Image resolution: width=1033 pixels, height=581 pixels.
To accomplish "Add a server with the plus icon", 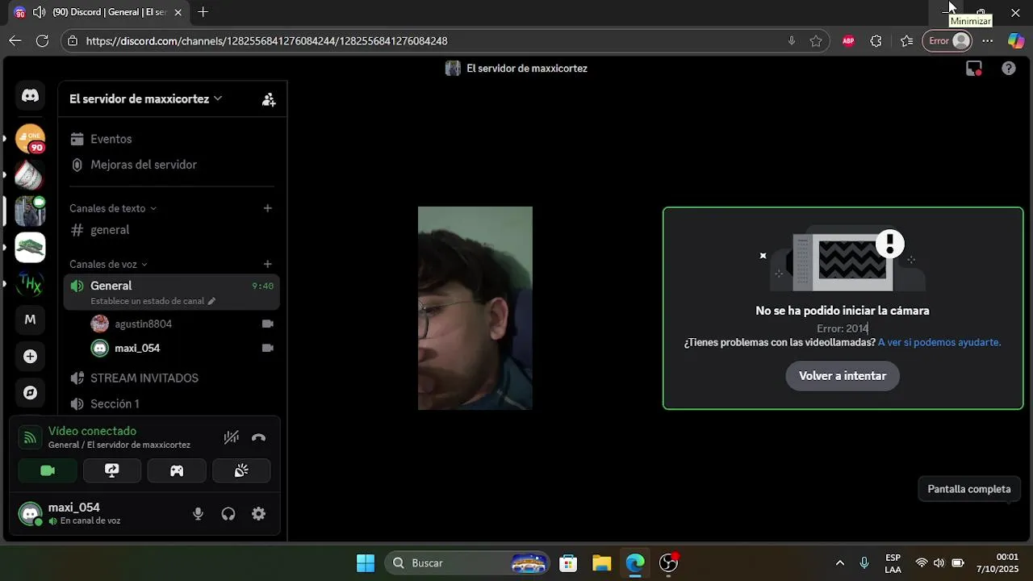I will click(30, 356).
